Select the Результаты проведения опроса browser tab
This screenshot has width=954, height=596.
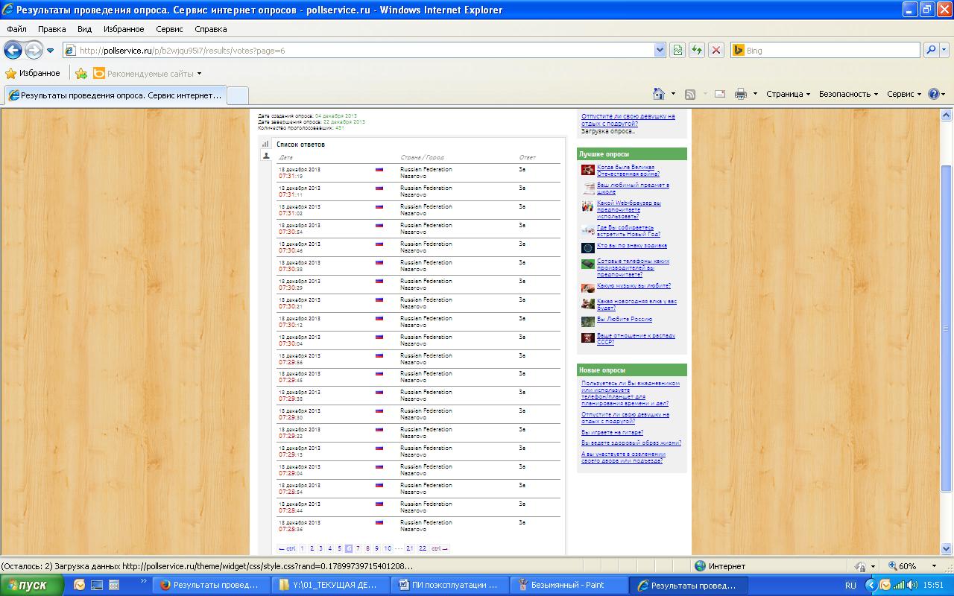[x=115, y=95]
